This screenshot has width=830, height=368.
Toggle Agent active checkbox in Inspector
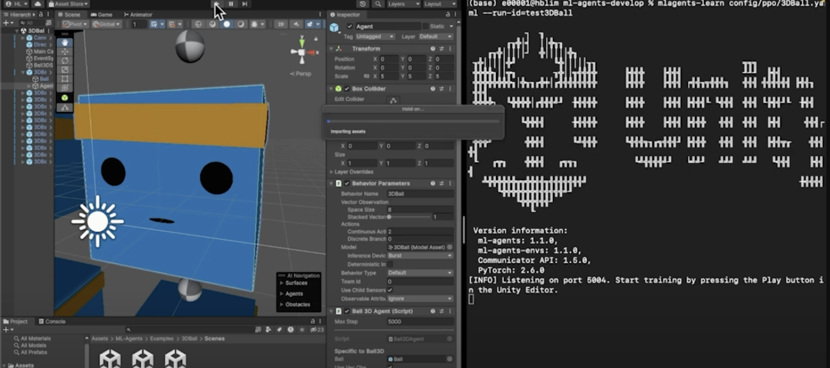click(350, 26)
